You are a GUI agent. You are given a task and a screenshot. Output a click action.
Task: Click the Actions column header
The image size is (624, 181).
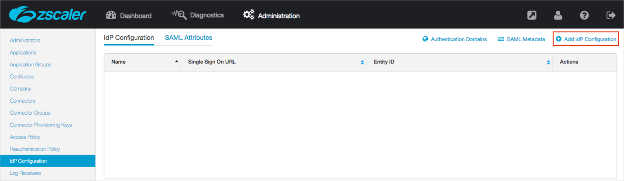click(x=569, y=62)
